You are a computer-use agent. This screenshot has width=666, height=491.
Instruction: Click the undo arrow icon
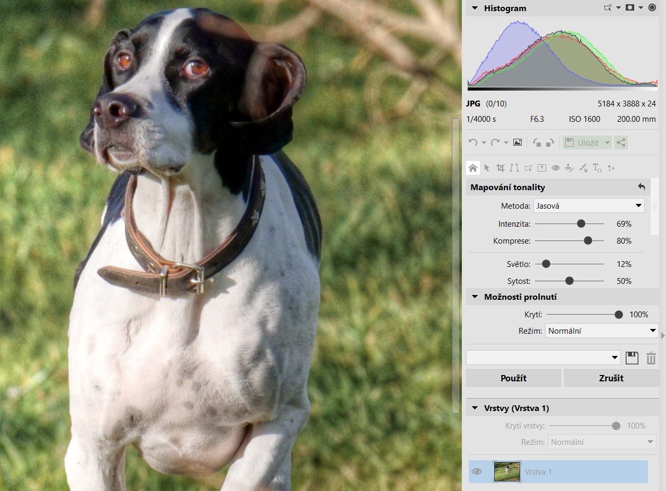[473, 142]
